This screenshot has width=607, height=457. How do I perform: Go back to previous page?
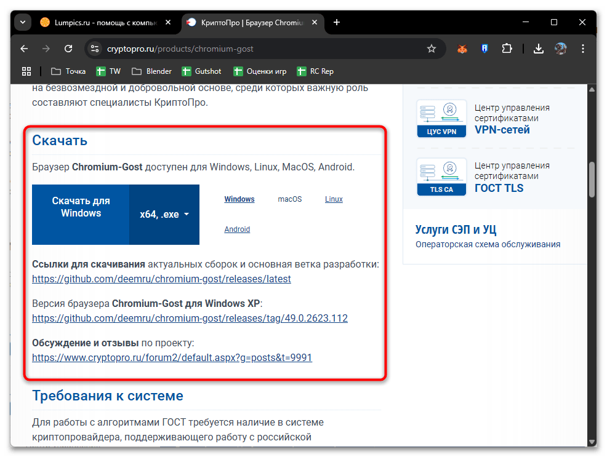pyautogui.click(x=24, y=49)
